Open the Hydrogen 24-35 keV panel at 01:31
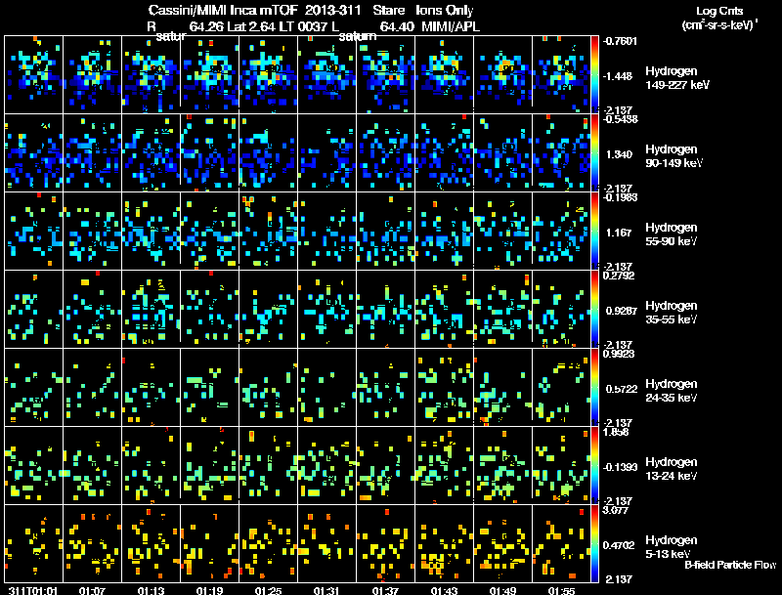This screenshot has width=782, height=595. 326,387
